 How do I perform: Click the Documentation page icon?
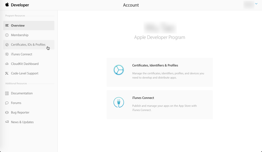[x=7, y=93]
